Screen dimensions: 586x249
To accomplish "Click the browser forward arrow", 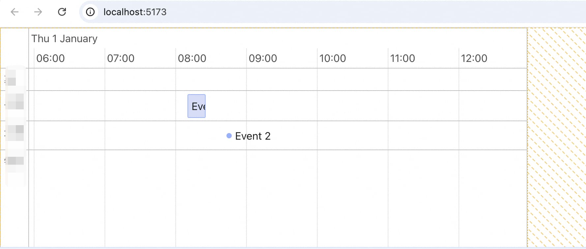I will [x=38, y=12].
